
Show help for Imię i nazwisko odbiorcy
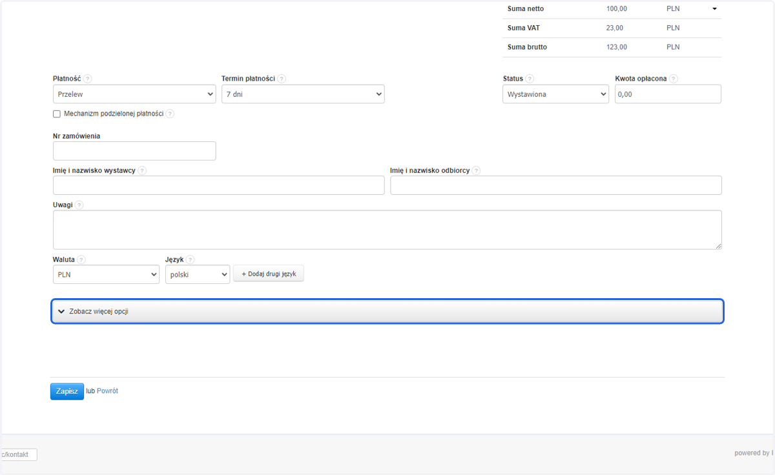(x=476, y=171)
